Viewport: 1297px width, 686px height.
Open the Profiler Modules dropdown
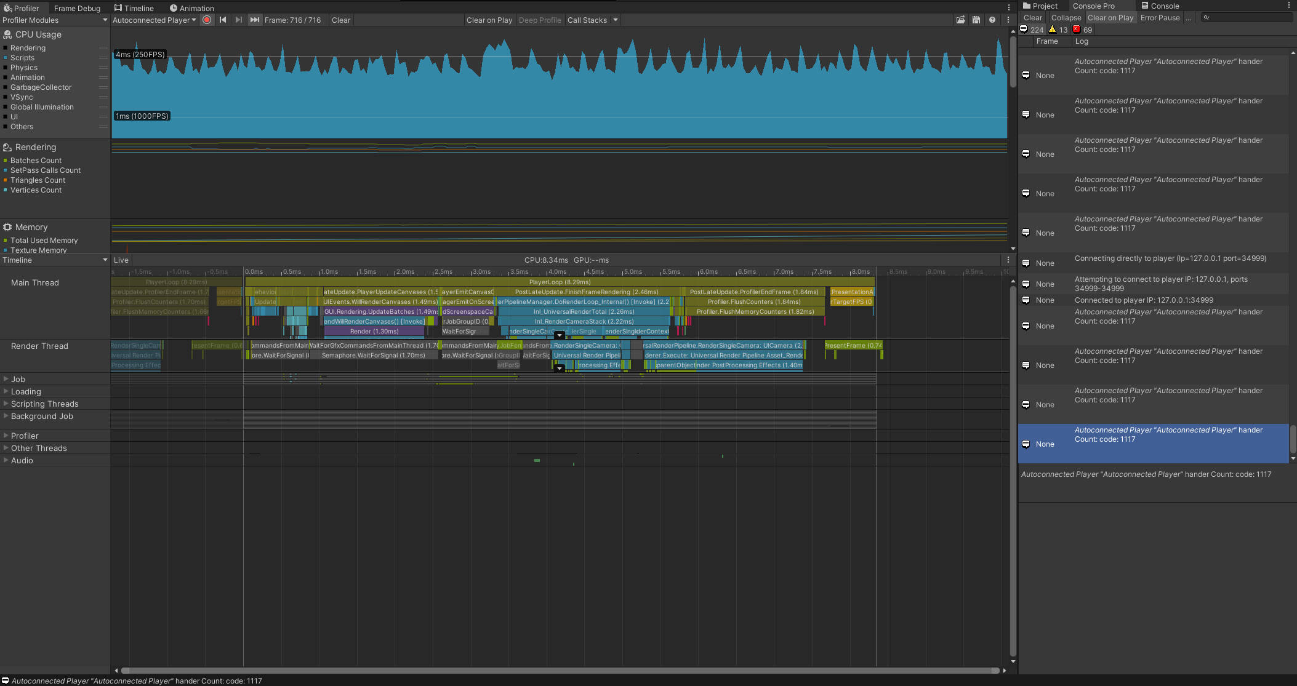coord(55,20)
